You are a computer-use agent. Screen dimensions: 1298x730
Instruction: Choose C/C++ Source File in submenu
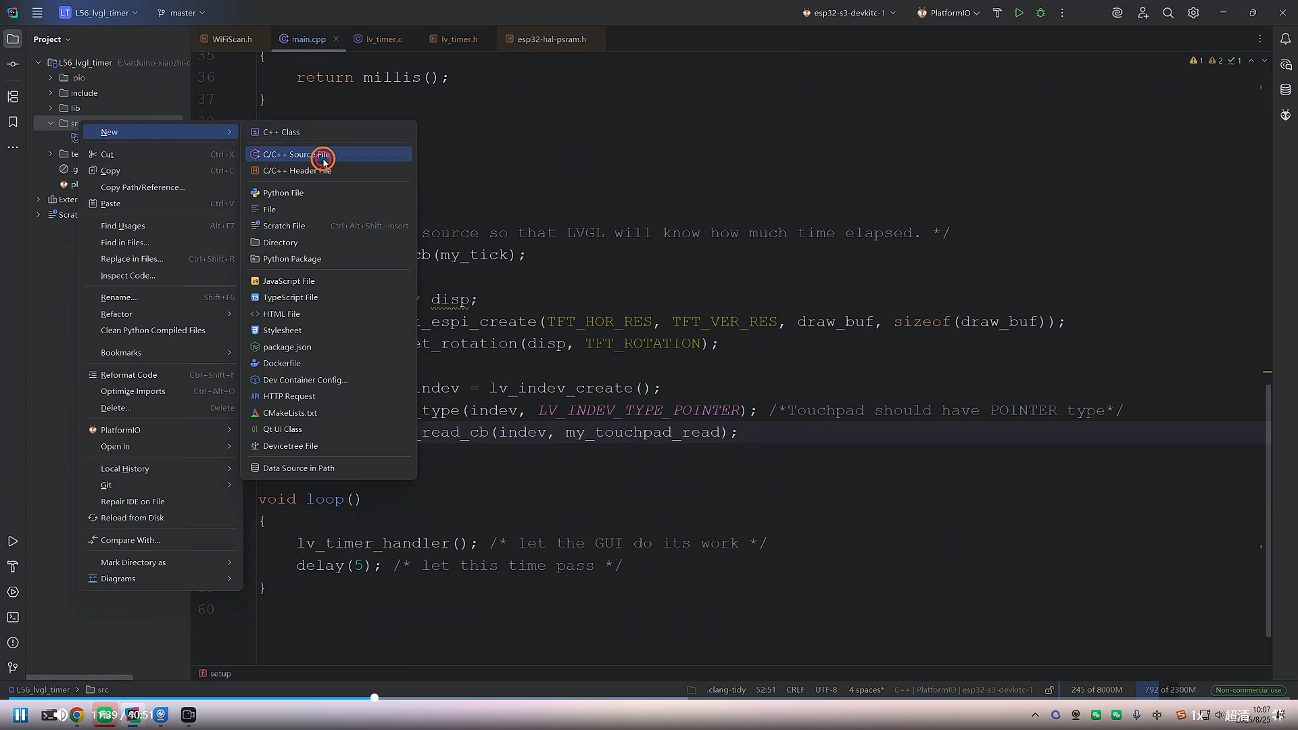[329, 154]
